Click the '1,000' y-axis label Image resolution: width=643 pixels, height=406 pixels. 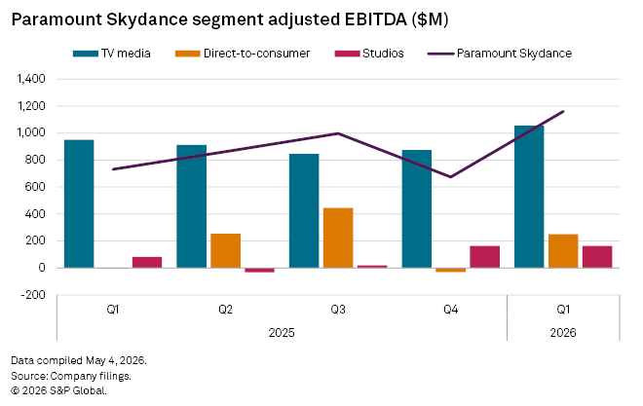[x=31, y=132]
